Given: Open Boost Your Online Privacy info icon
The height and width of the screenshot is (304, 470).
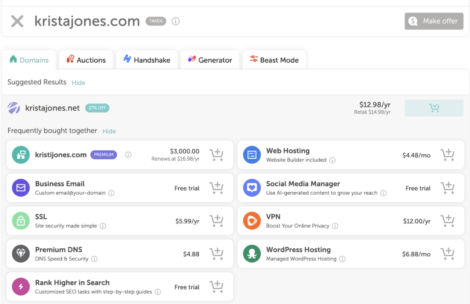Looking at the screenshot, I should [x=335, y=226].
